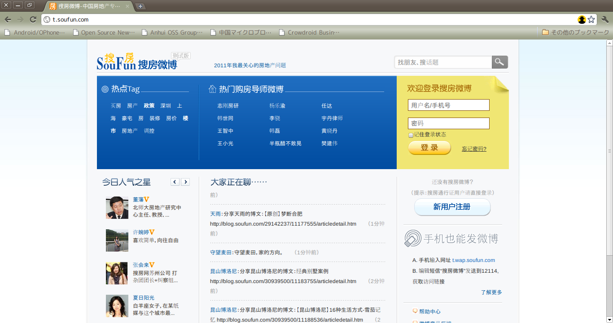The width and height of the screenshot is (613, 323).
Task: Click the 天雨 author link
Action: pyautogui.click(x=215, y=214)
